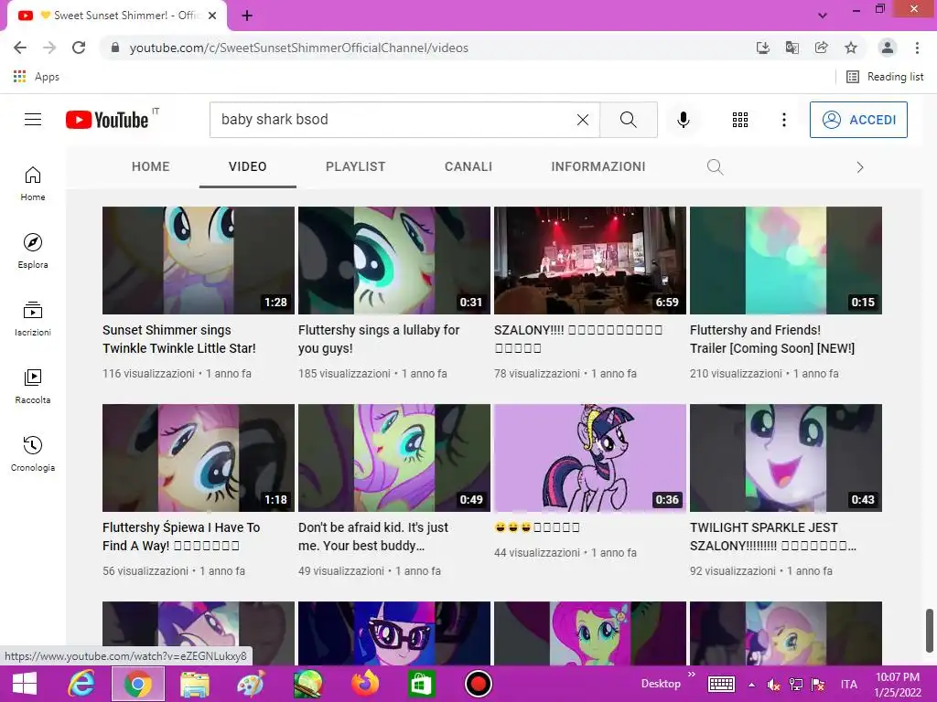Clear the search box text

click(x=583, y=120)
